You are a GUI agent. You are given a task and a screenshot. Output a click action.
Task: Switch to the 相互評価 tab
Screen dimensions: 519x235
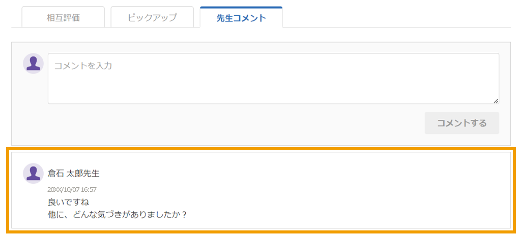(63, 17)
